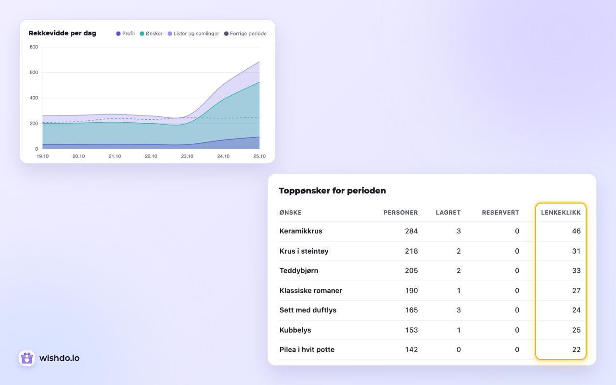Click the 22 link clicks value
Viewport: 616px width, 385px height.
click(577, 349)
